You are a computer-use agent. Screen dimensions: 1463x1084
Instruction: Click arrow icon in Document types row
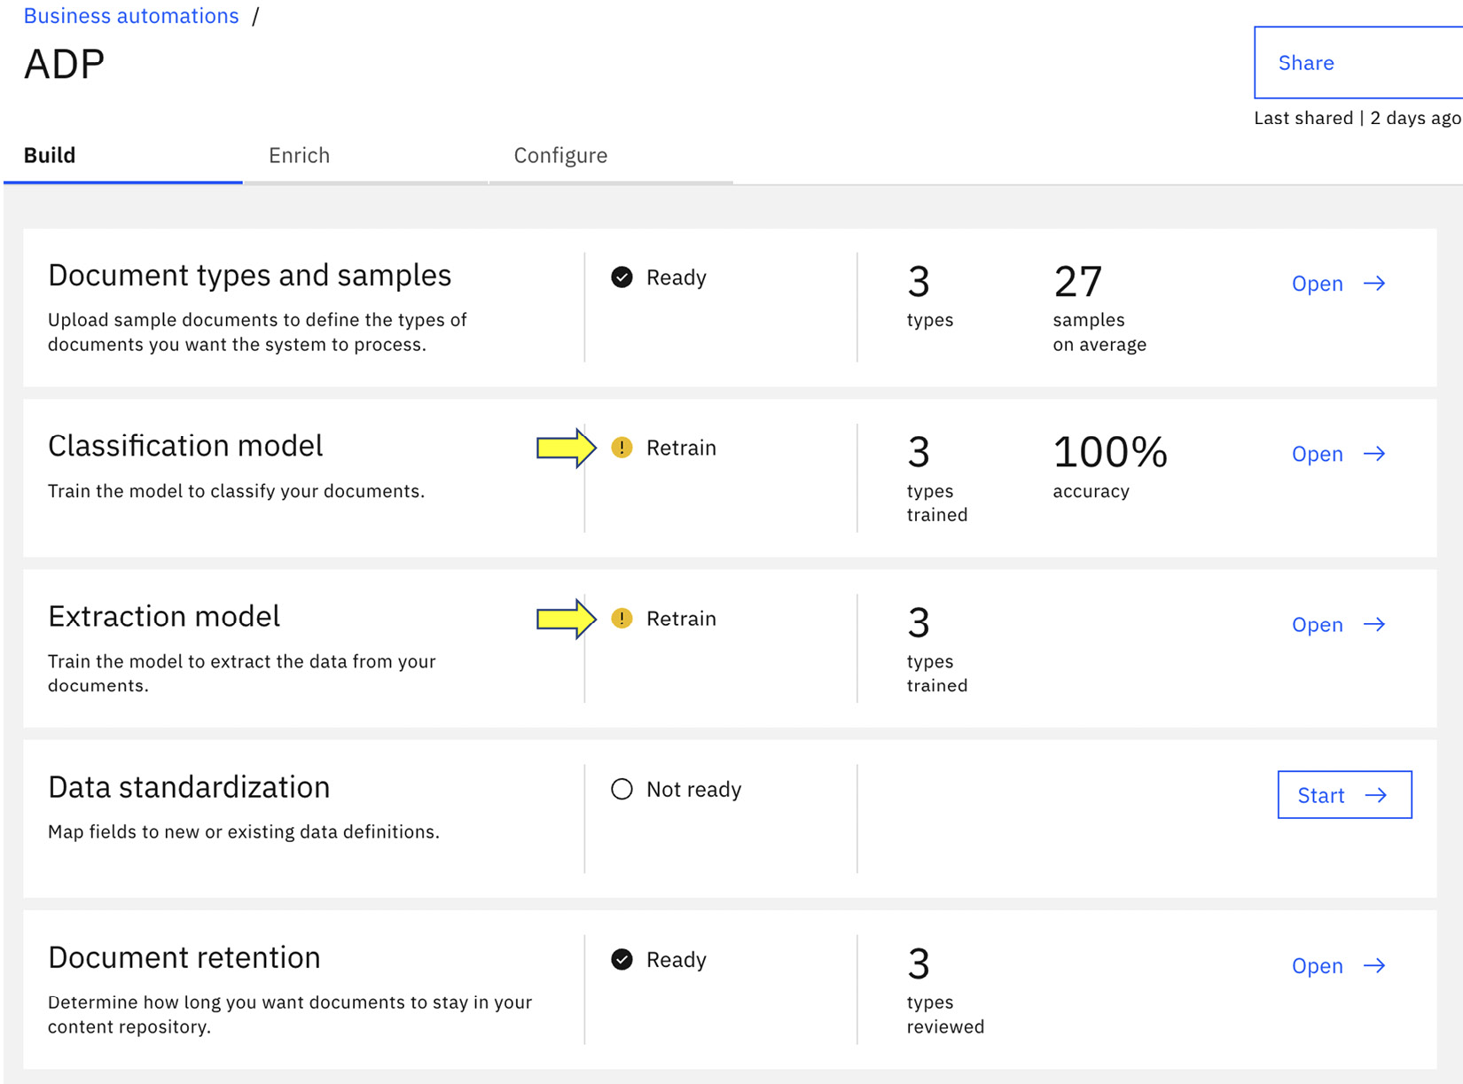coord(1374,284)
